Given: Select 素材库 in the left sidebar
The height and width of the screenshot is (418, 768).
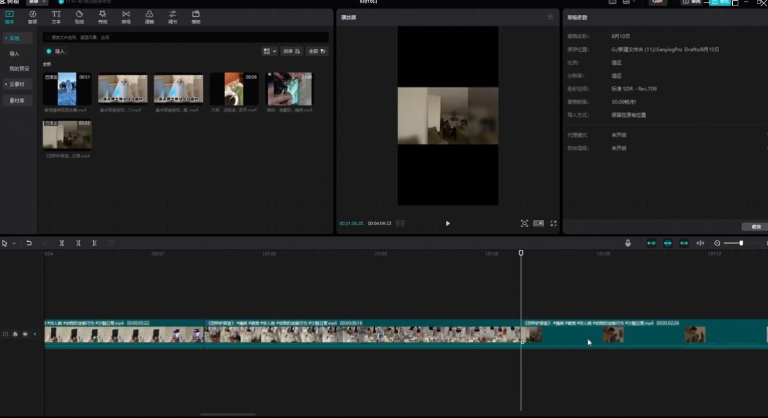Looking at the screenshot, I should (17, 100).
